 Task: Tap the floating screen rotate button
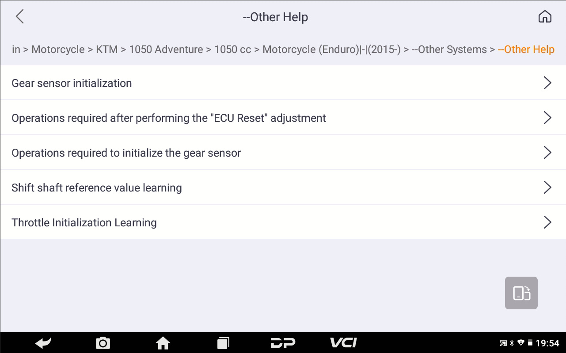[x=521, y=293]
